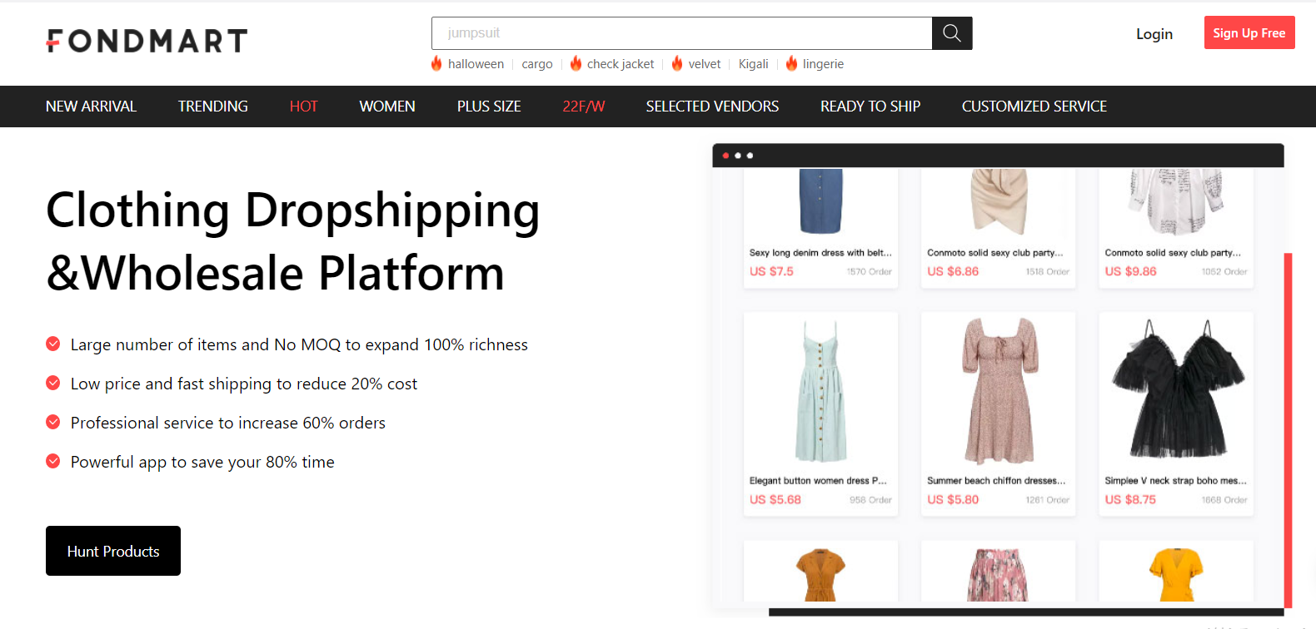Click the flame icon beside halloween
Screen dimensions: 1316x629
(436, 63)
